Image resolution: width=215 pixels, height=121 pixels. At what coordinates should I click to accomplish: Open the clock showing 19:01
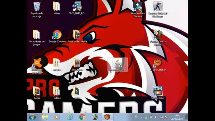point(177,117)
